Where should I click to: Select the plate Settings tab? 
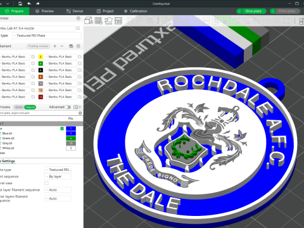click(x=8, y=161)
